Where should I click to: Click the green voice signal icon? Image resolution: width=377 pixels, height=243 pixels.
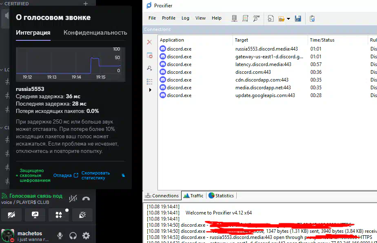click(x=4, y=196)
